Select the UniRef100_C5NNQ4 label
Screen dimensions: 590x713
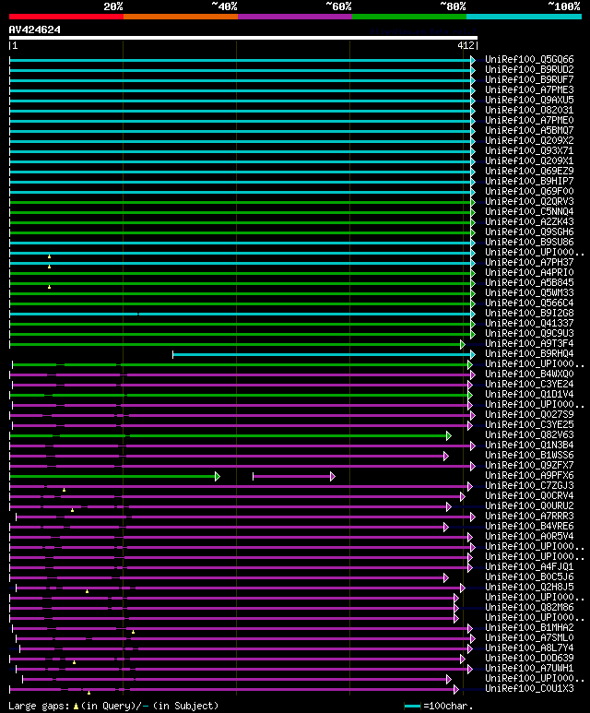(529, 211)
